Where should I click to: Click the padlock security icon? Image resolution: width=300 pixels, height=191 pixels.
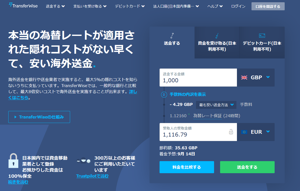[13, 161]
